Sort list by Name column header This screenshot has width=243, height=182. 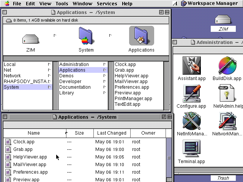click(x=35, y=133)
